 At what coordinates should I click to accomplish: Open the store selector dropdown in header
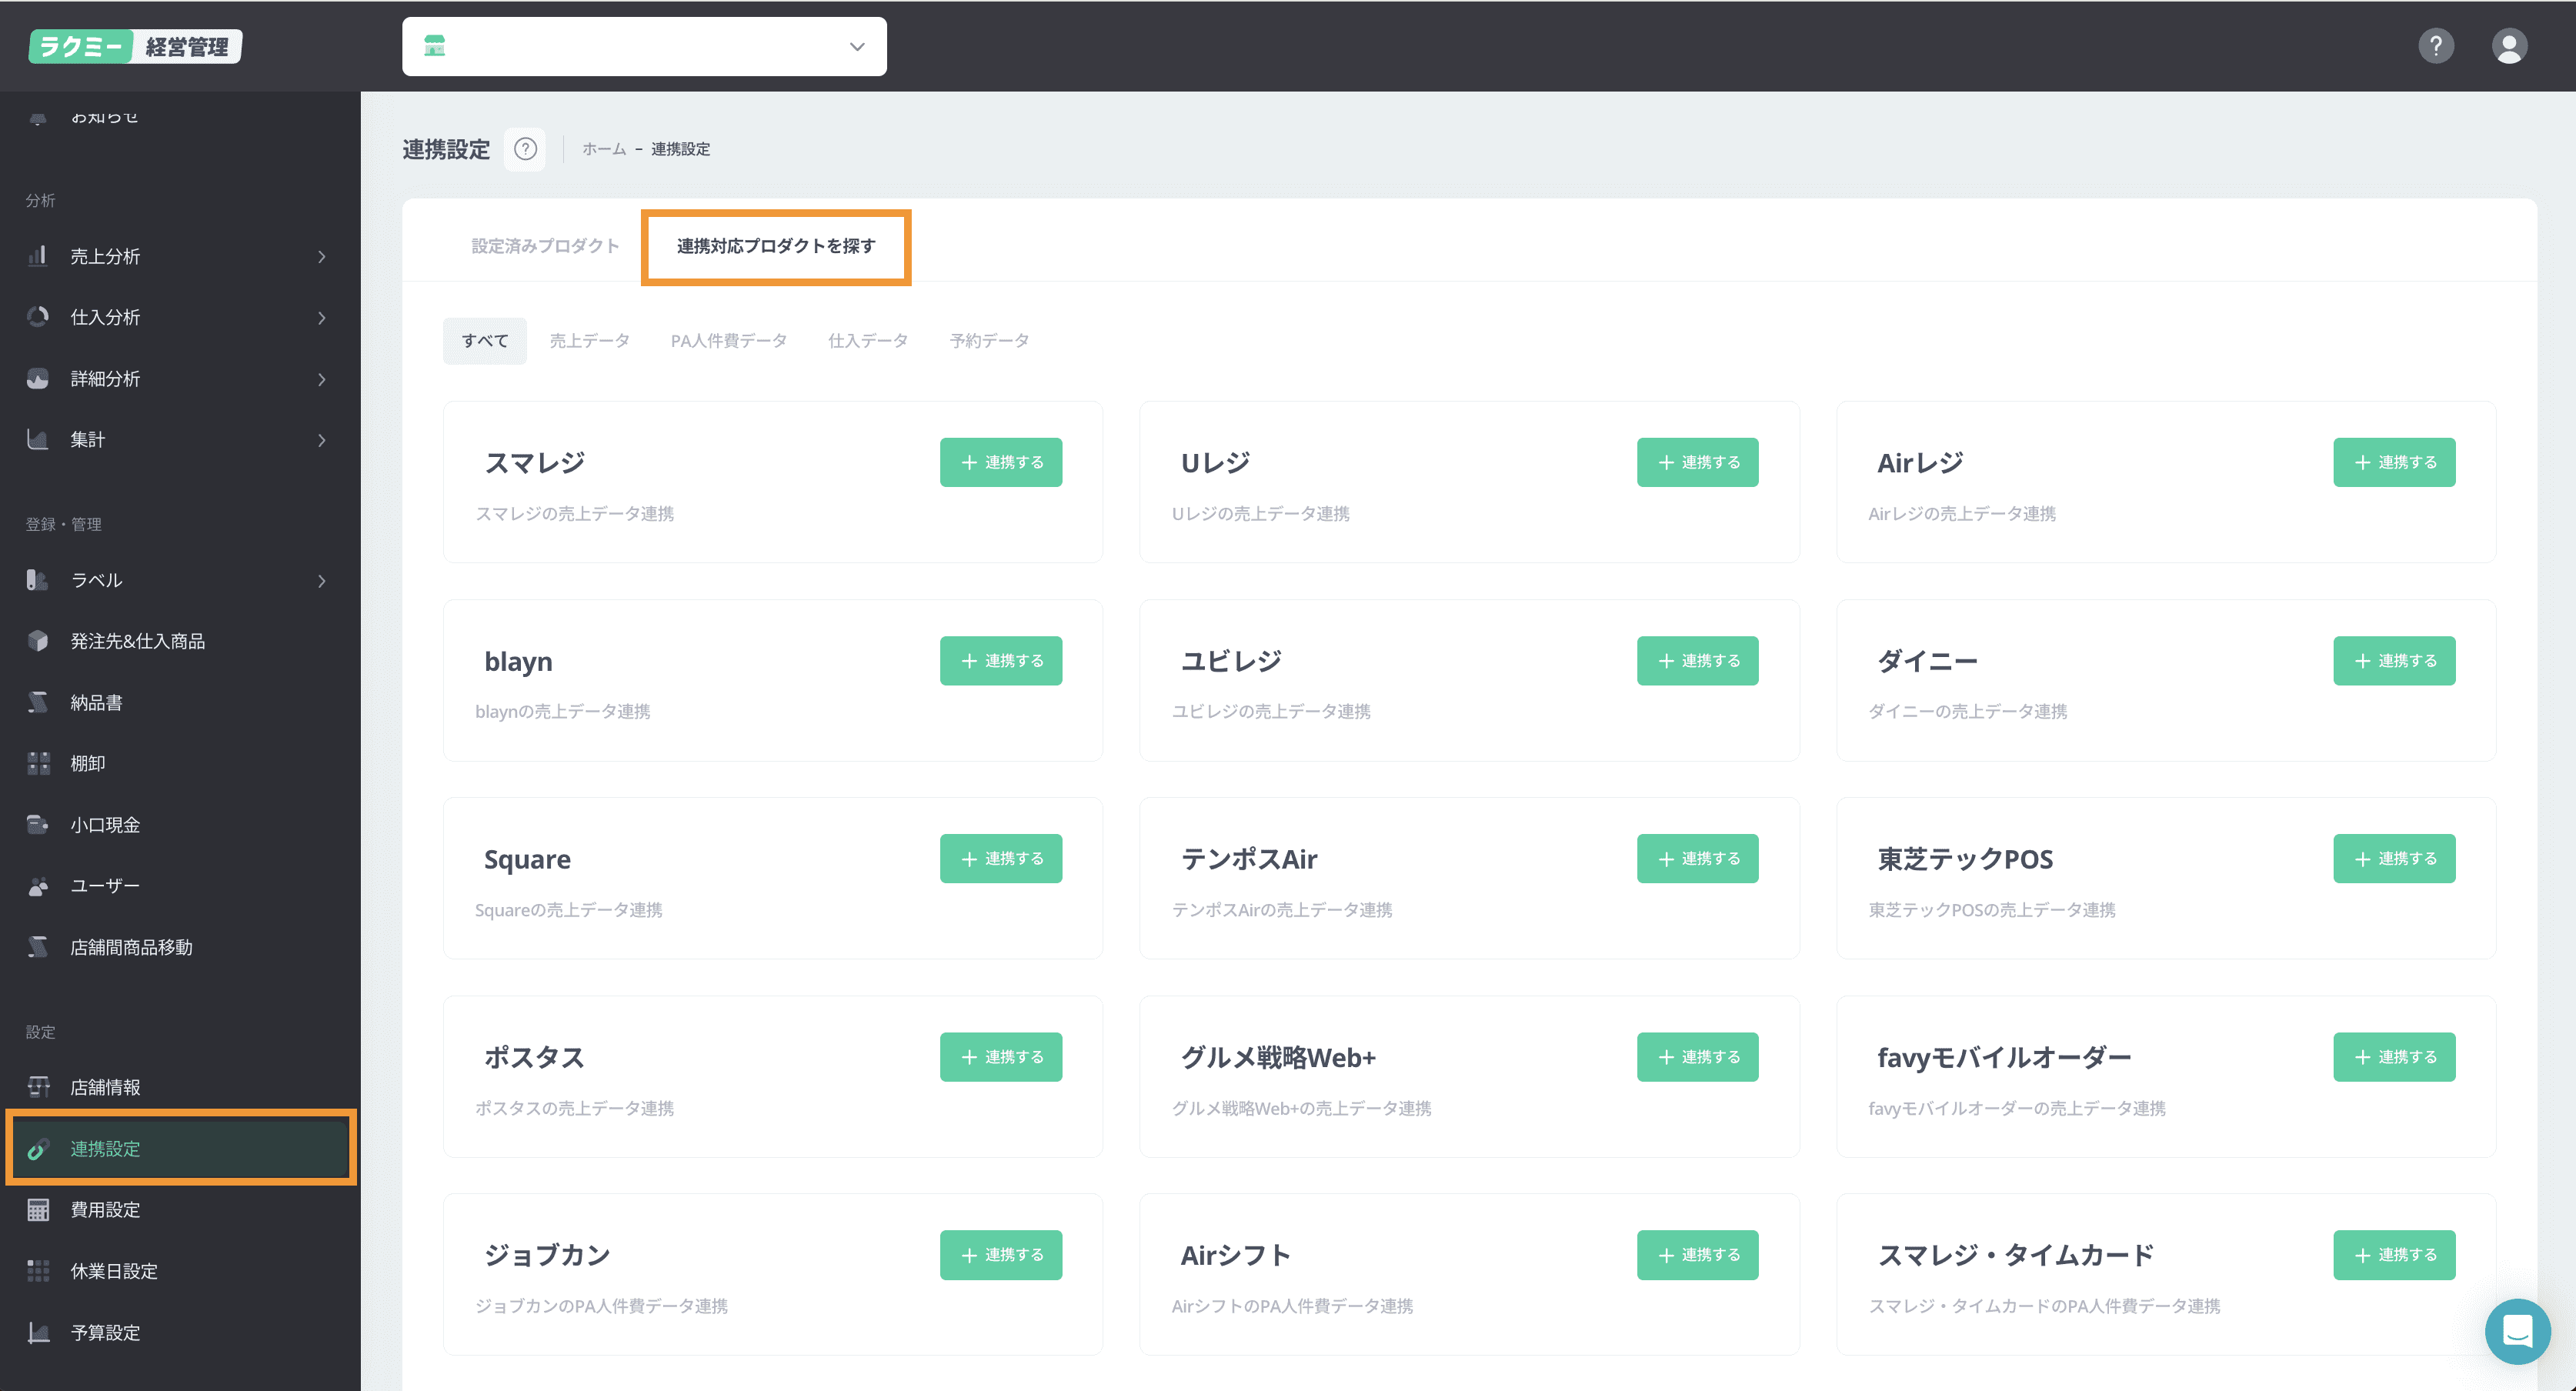click(x=644, y=46)
